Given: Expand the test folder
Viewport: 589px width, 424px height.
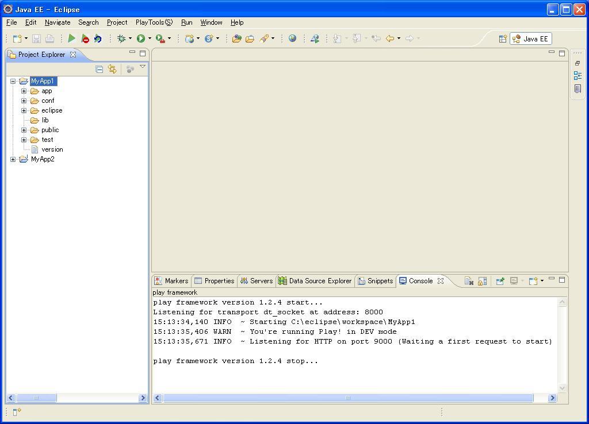Looking at the screenshot, I should click(24, 140).
